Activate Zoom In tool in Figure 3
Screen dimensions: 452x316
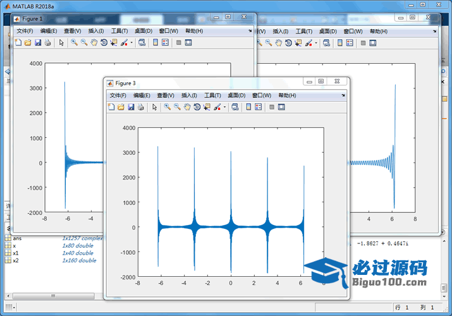click(x=167, y=107)
